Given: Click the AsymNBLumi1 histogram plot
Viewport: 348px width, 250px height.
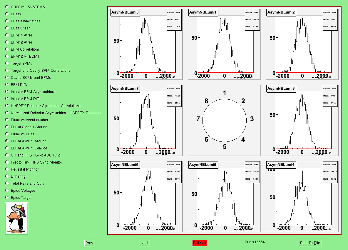Looking at the screenshot, I should (224, 44).
